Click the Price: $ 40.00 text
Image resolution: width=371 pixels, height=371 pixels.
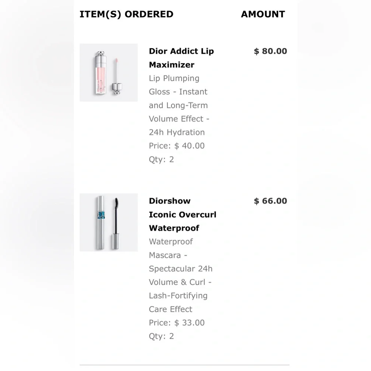[177, 146]
